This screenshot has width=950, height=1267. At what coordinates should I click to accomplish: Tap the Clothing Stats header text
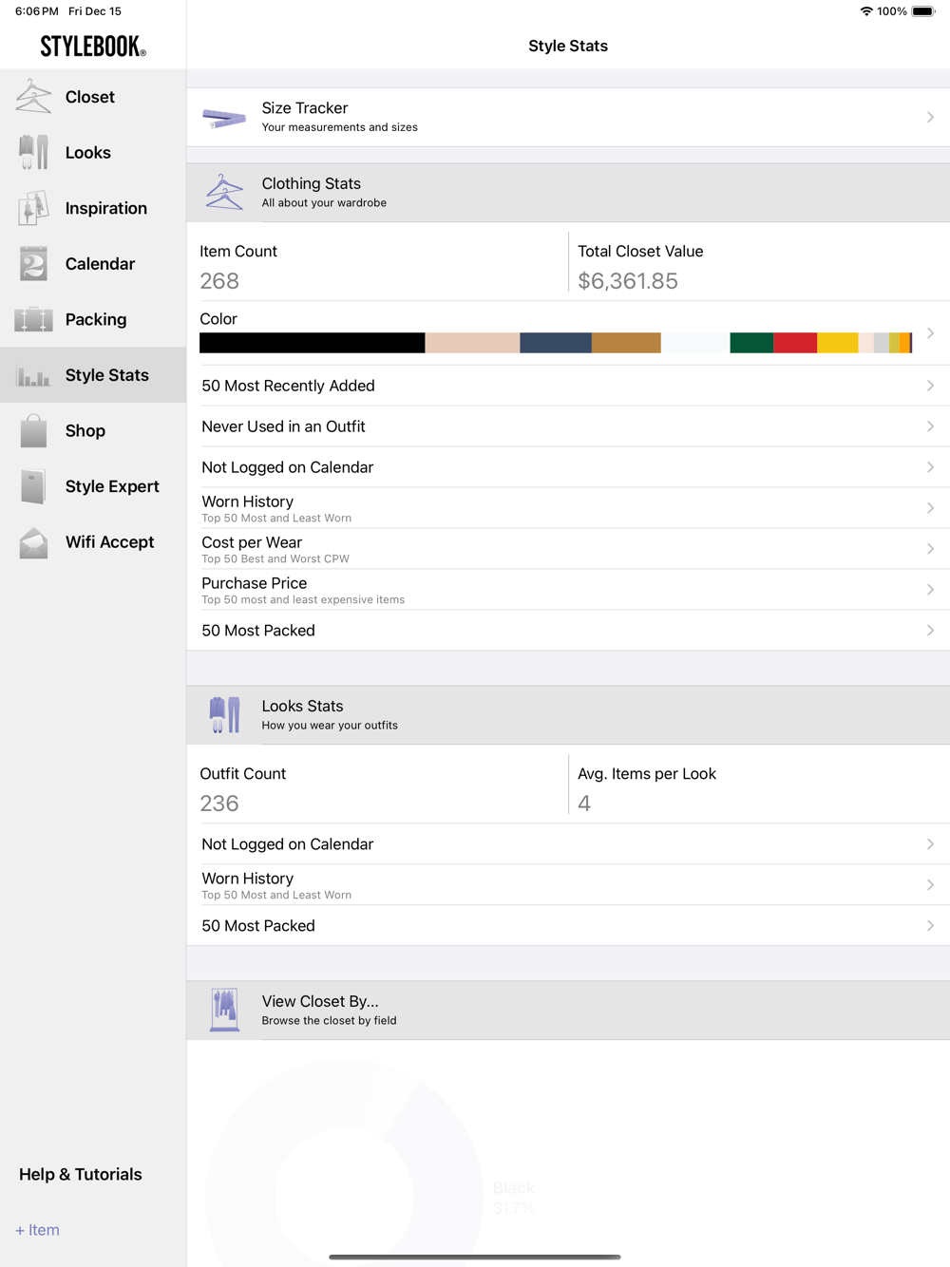point(312,183)
